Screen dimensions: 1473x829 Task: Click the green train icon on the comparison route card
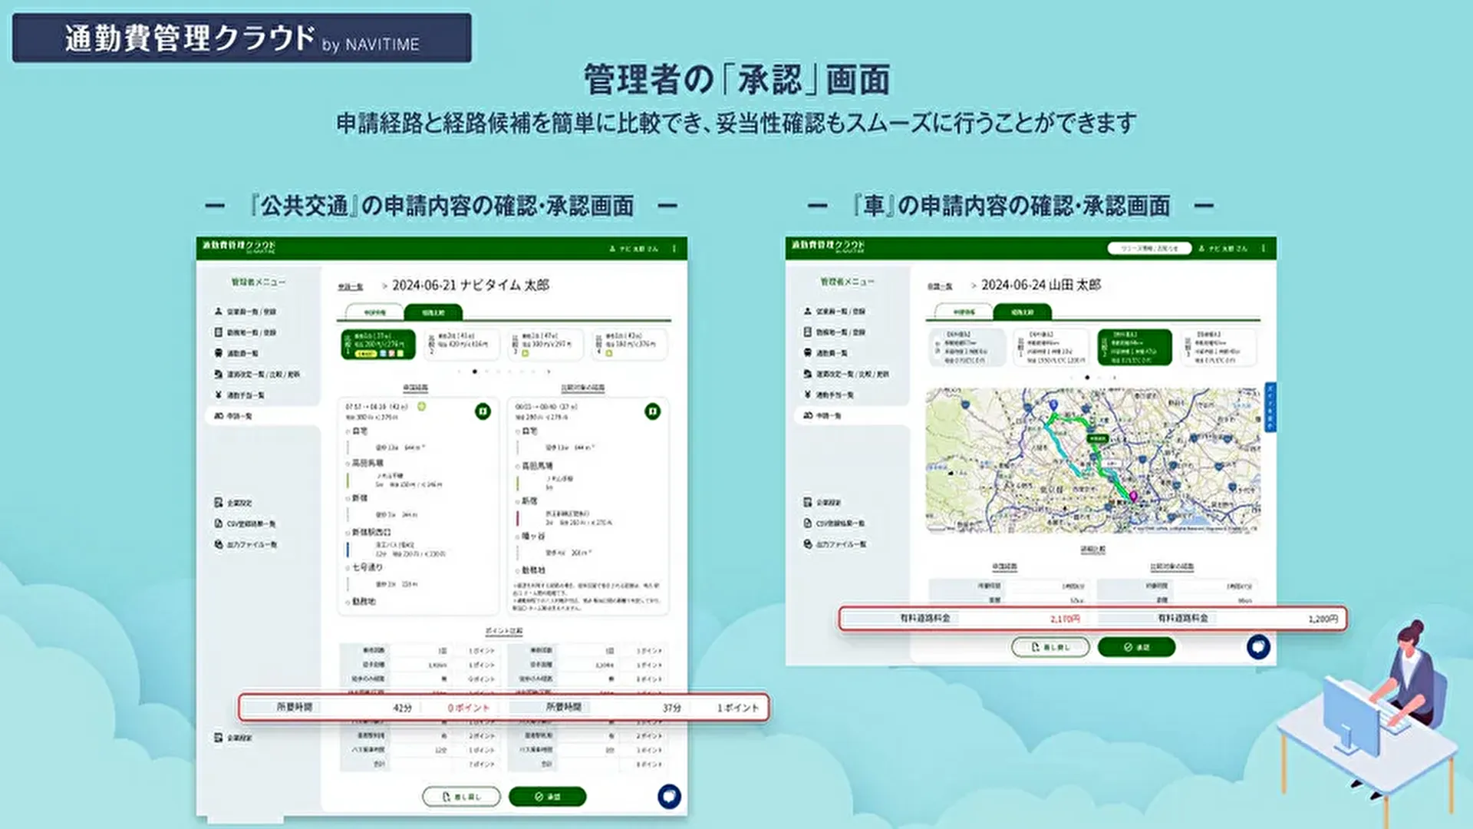click(x=652, y=411)
